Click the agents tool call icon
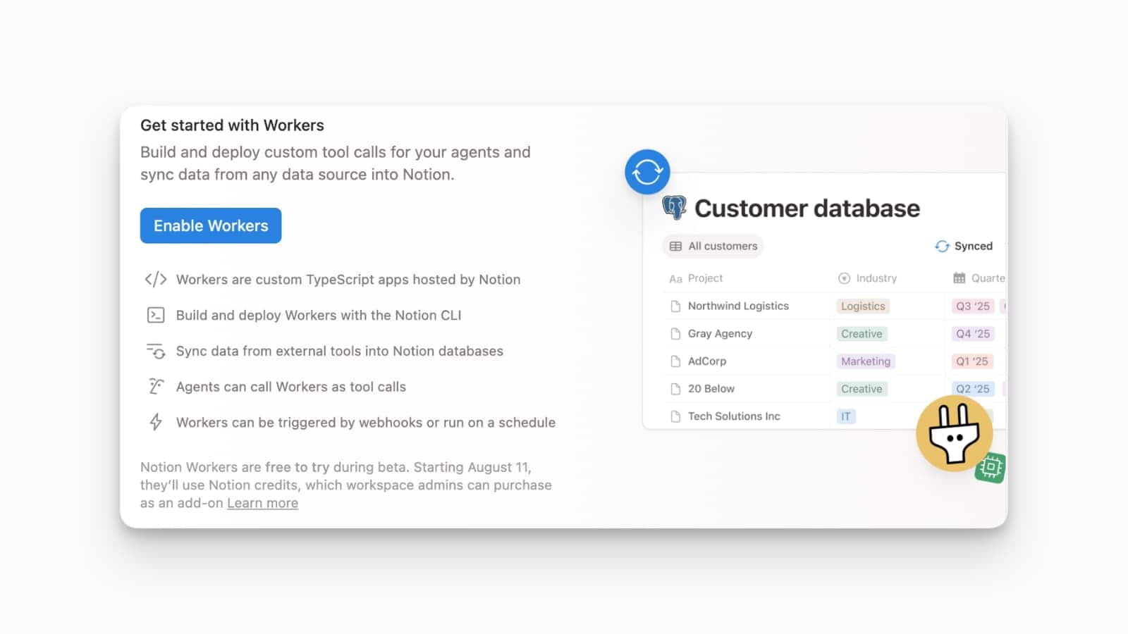 [156, 387]
